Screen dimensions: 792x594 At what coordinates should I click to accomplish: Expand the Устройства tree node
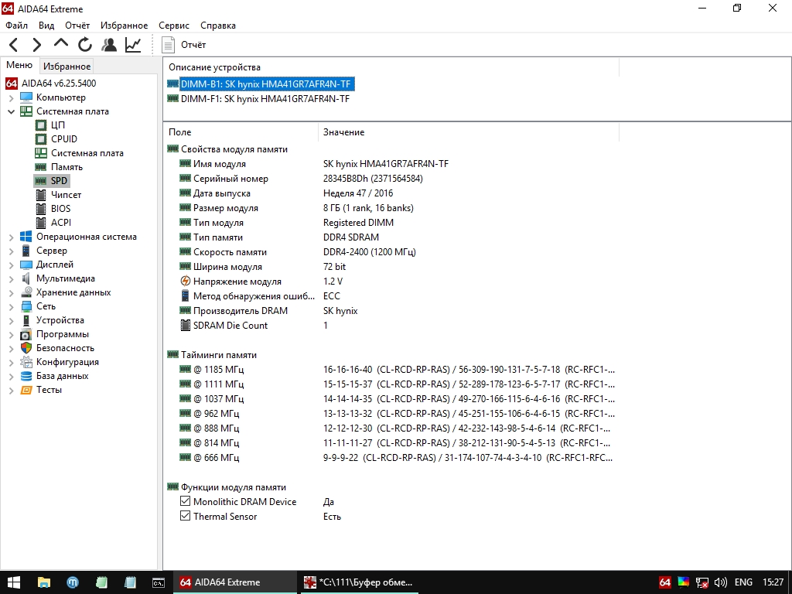pyautogui.click(x=11, y=320)
